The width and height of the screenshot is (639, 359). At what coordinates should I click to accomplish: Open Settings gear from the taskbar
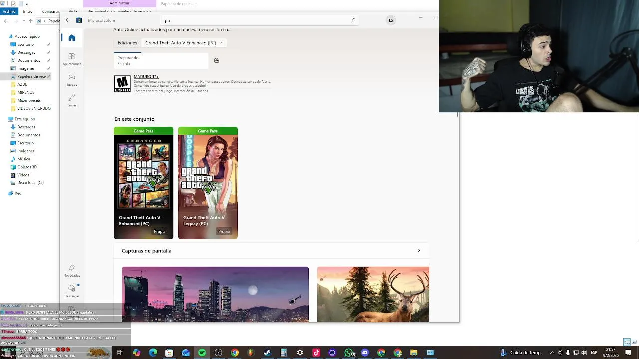coord(300,353)
